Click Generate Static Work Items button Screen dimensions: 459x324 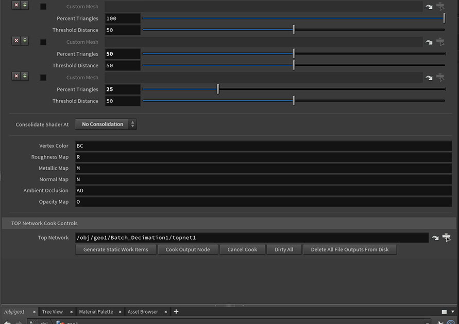[115, 249]
